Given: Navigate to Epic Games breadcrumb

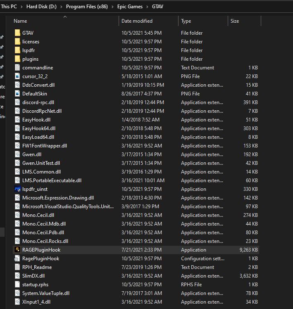Looking at the screenshot, I should click(130, 7).
